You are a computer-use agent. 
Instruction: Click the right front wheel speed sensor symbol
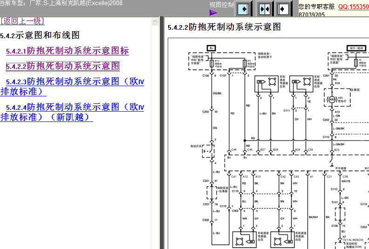pyautogui.click(x=301, y=83)
